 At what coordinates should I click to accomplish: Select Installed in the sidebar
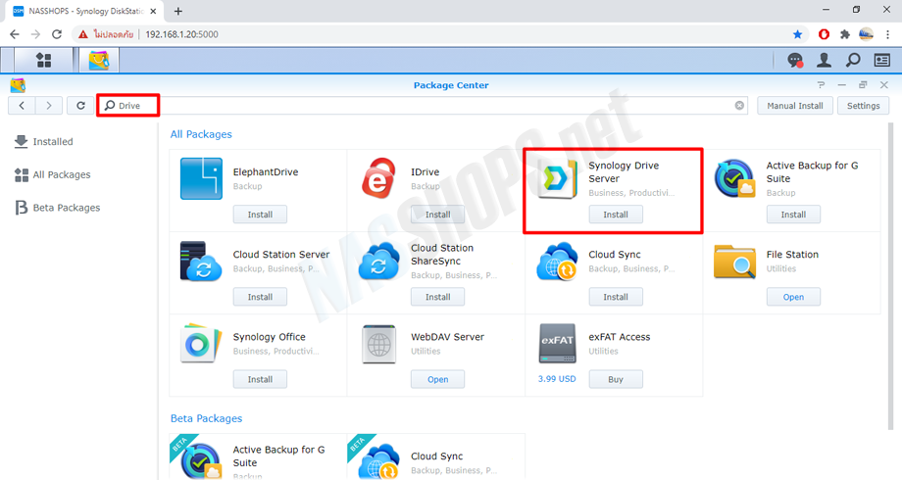point(44,141)
